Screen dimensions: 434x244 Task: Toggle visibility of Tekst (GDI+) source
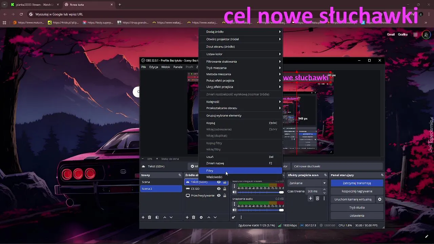tap(219, 182)
